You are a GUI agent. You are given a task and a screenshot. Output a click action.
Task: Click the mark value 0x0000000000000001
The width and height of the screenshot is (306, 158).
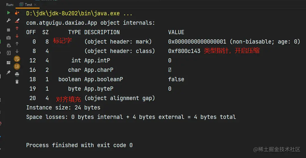pyautogui.click(x=197, y=42)
